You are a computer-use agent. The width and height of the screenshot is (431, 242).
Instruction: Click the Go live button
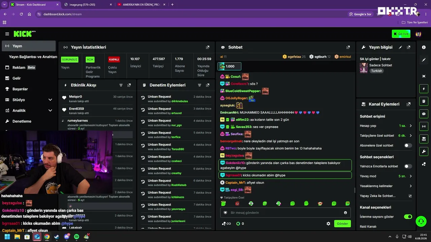click(x=401, y=34)
